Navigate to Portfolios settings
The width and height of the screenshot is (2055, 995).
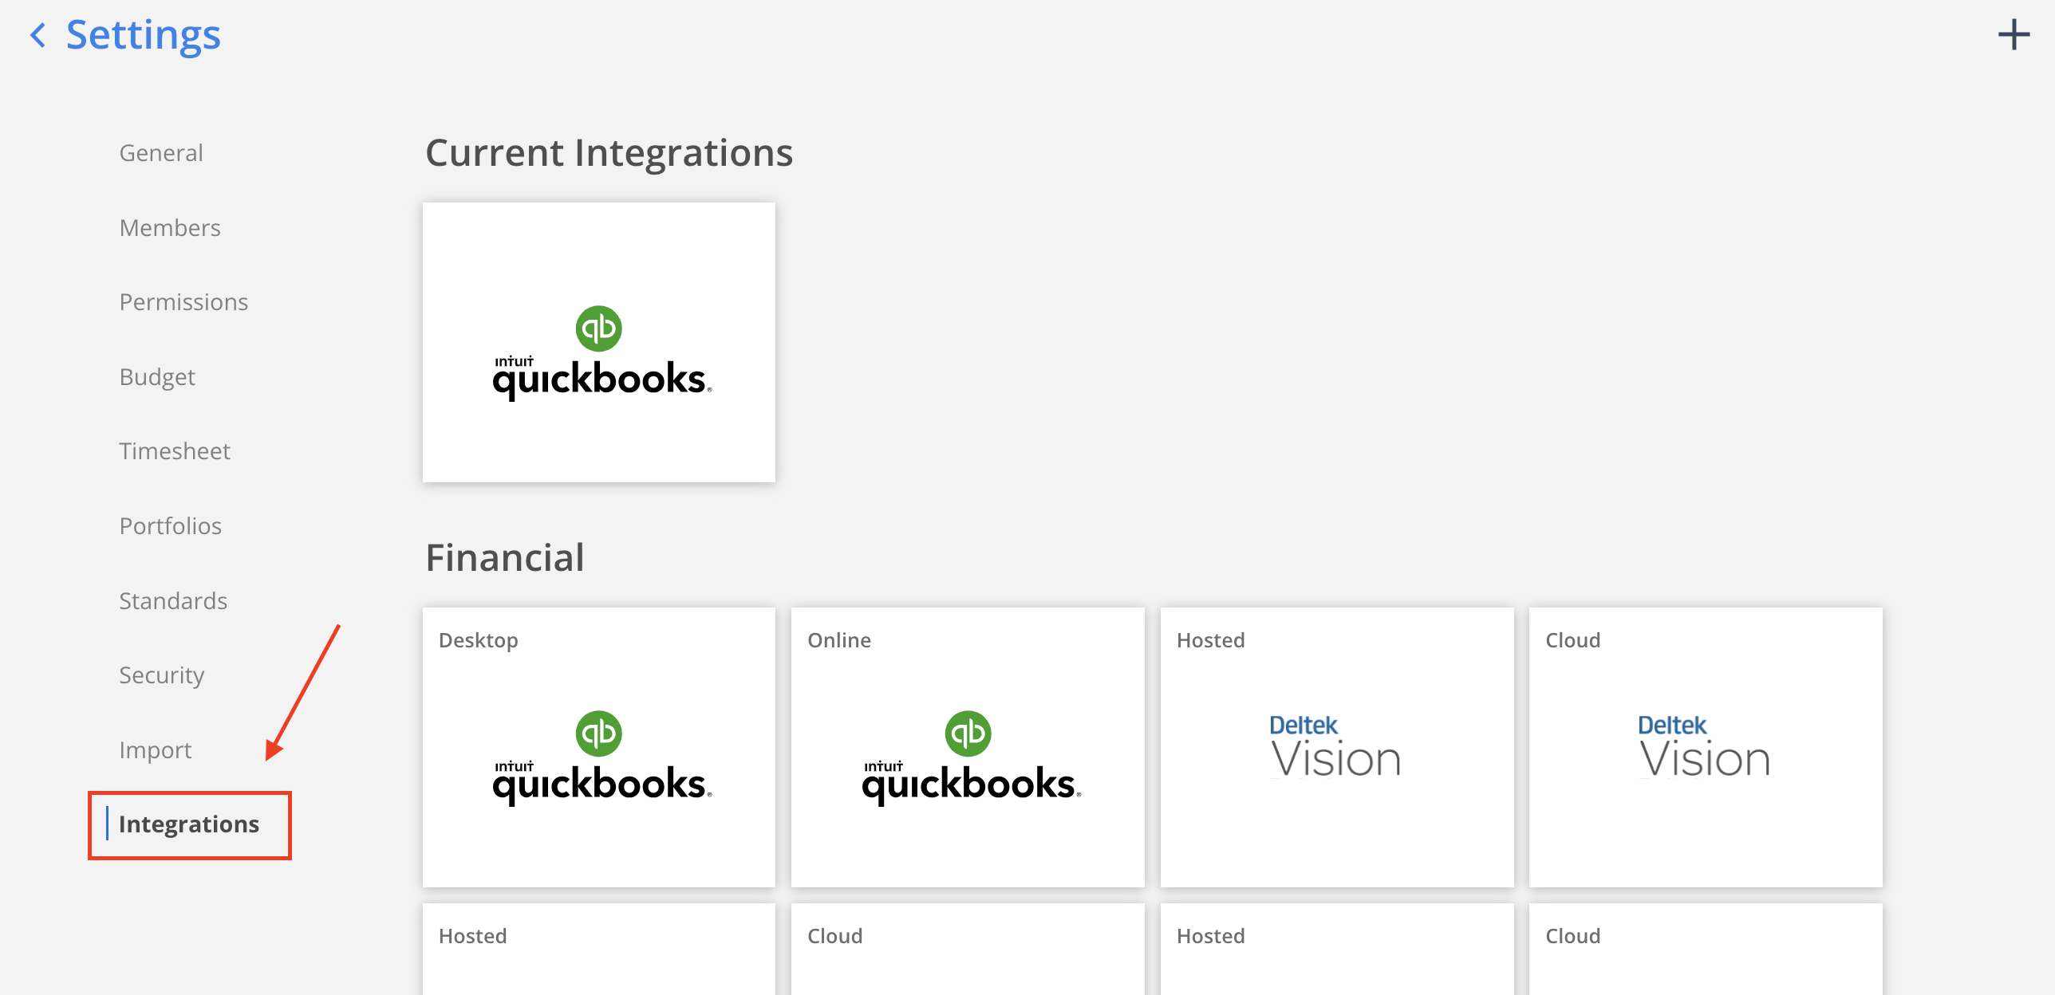(171, 526)
